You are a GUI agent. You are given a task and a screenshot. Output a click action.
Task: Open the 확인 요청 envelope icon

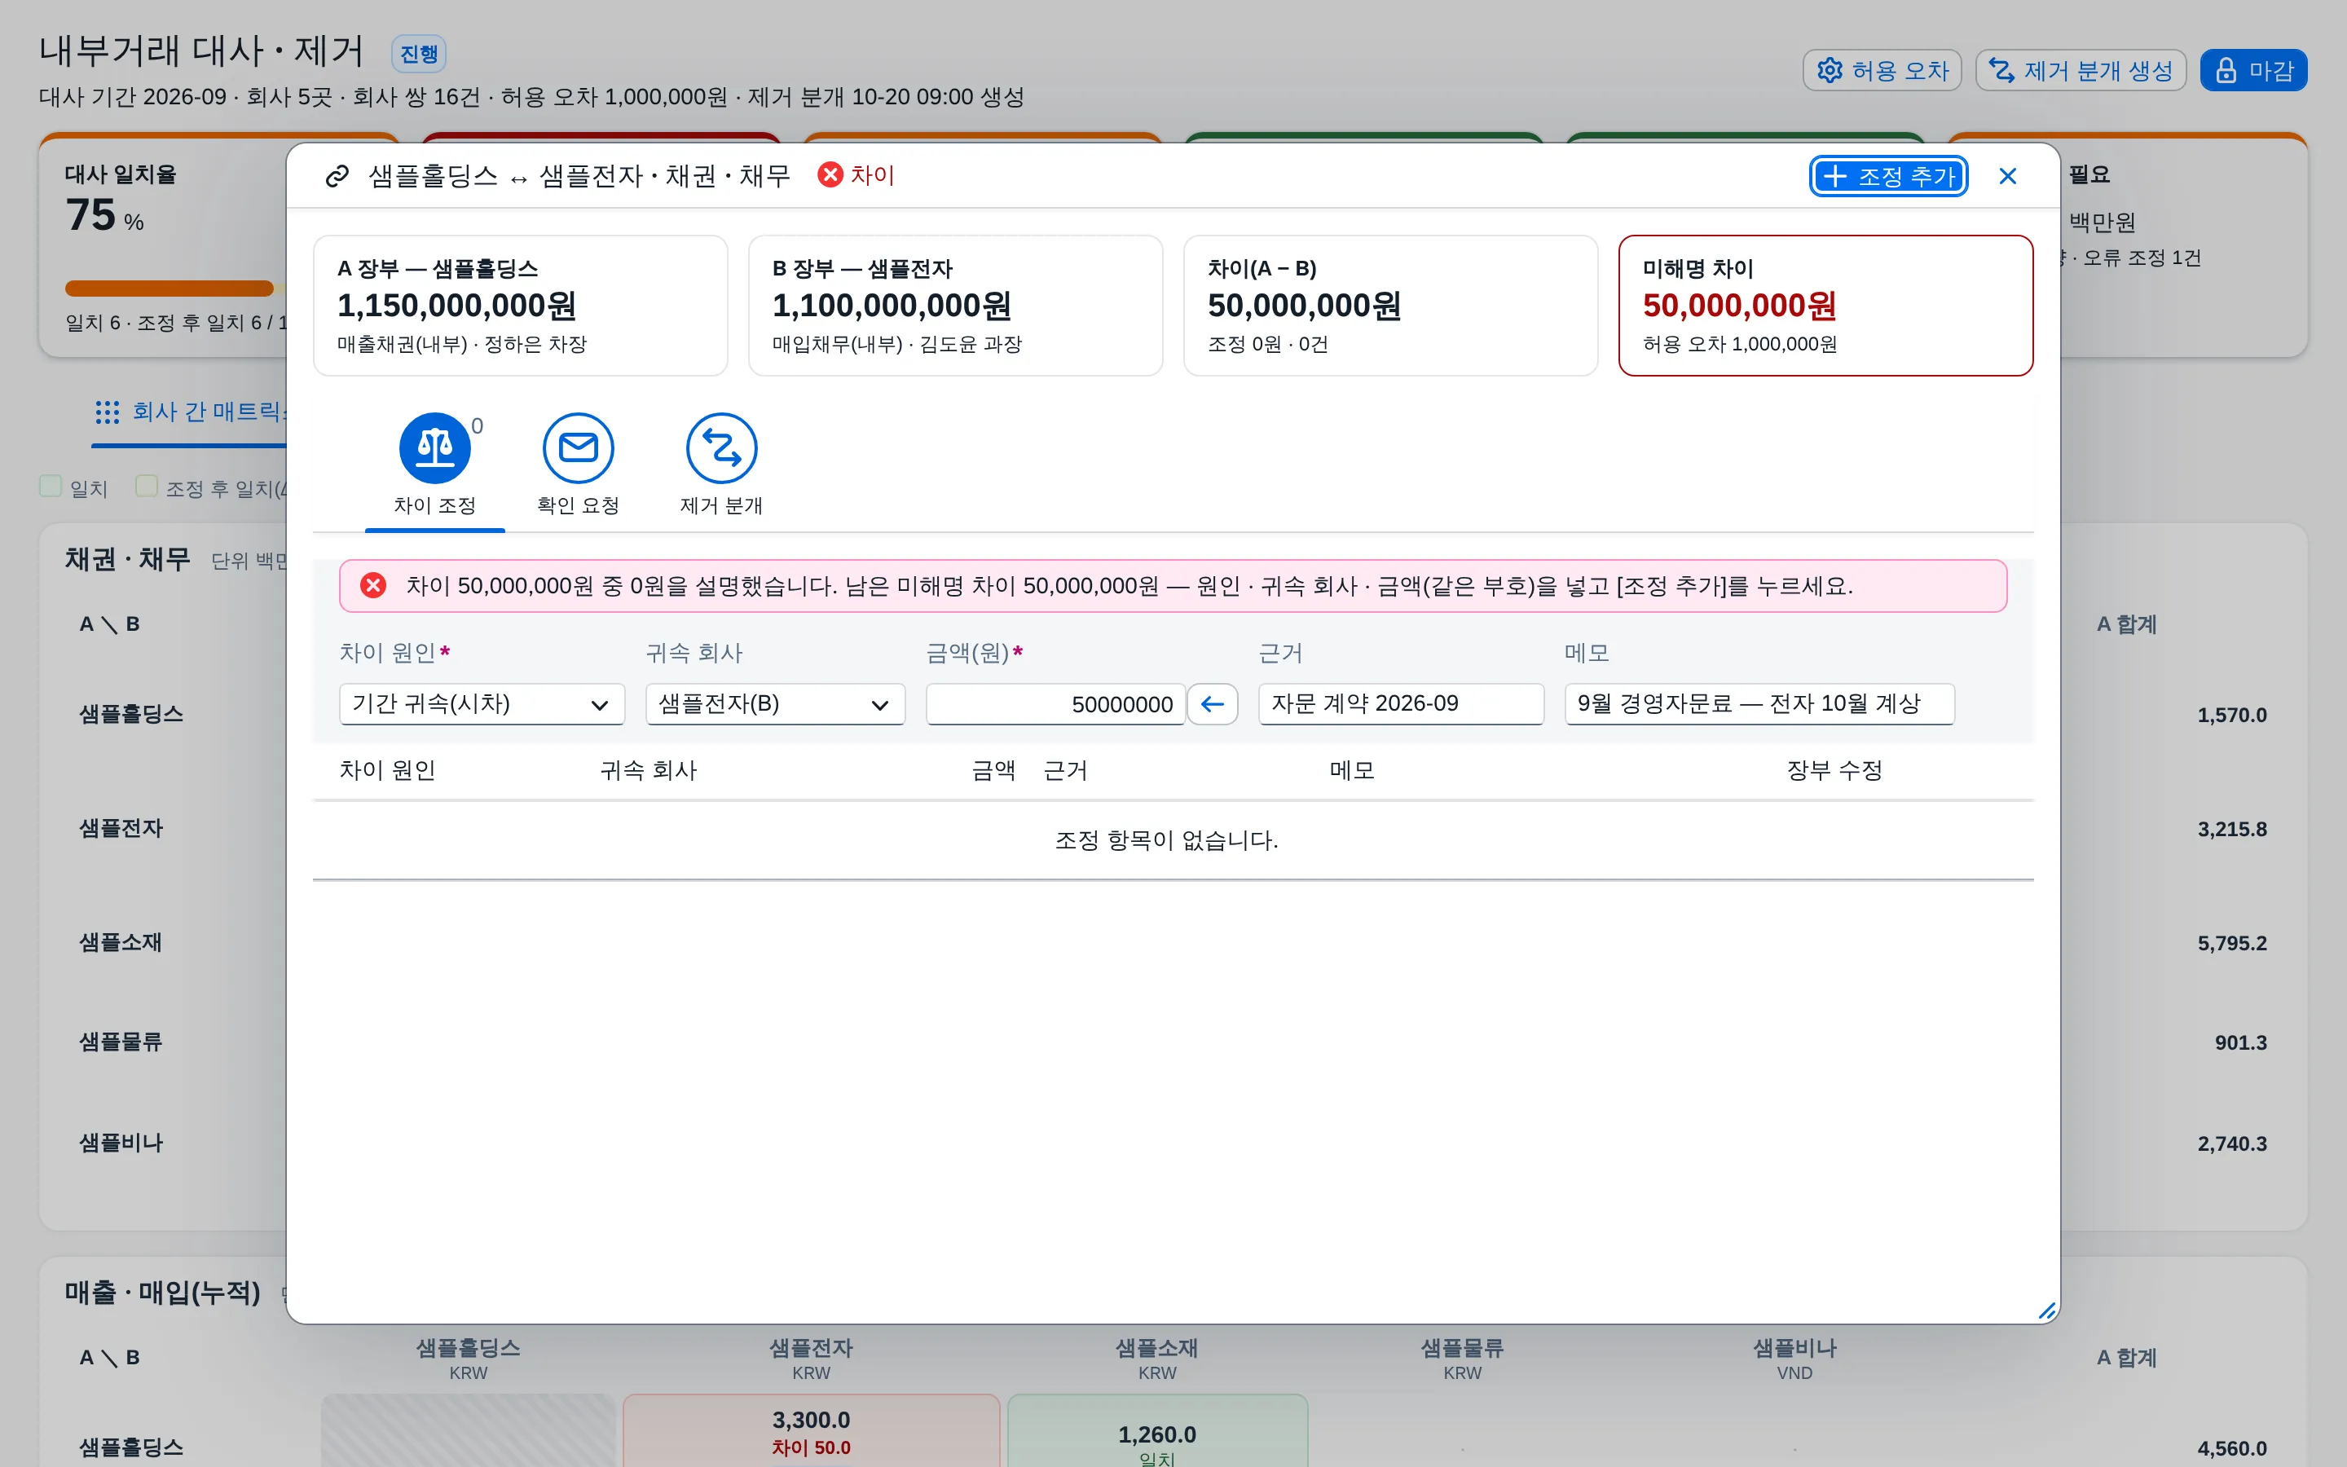pyautogui.click(x=578, y=447)
